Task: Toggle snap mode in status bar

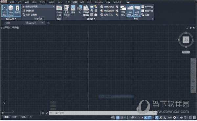Action: 122,118
